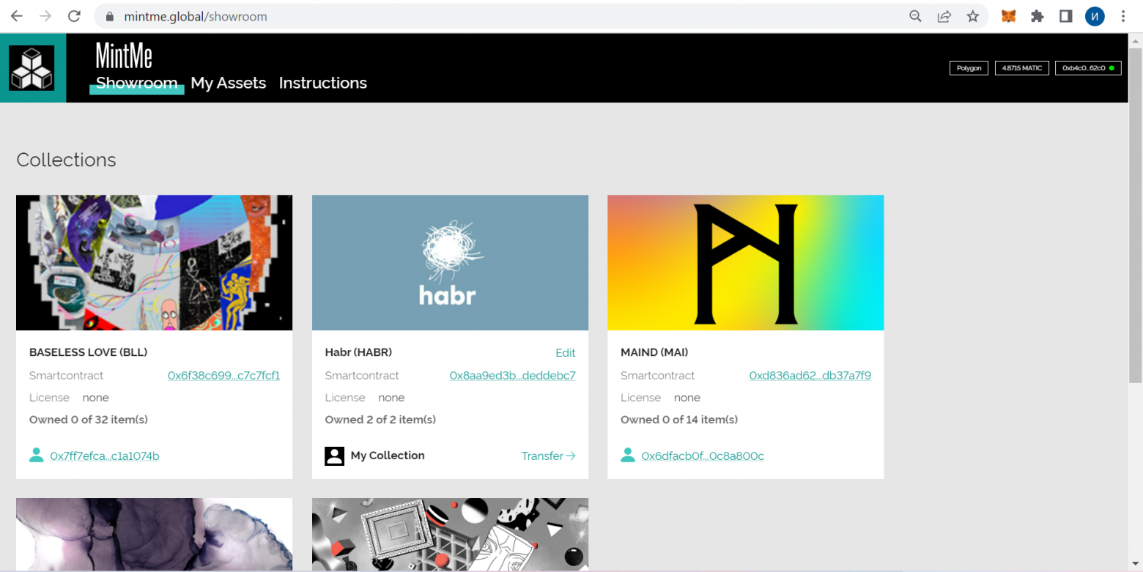Toggle the browser side panel icon
The image size is (1143, 572).
[1066, 16]
